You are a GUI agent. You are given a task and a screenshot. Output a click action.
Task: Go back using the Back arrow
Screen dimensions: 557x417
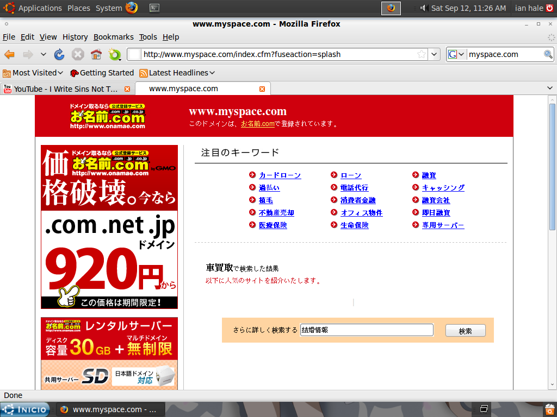click(10, 54)
